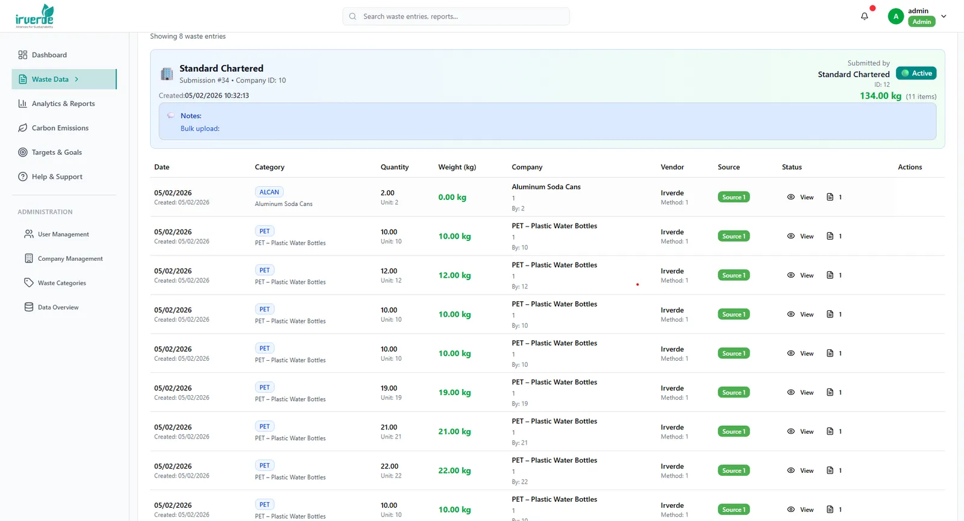
Task: Click Source 1 badge in the 19.00 kg row
Action: click(x=734, y=392)
